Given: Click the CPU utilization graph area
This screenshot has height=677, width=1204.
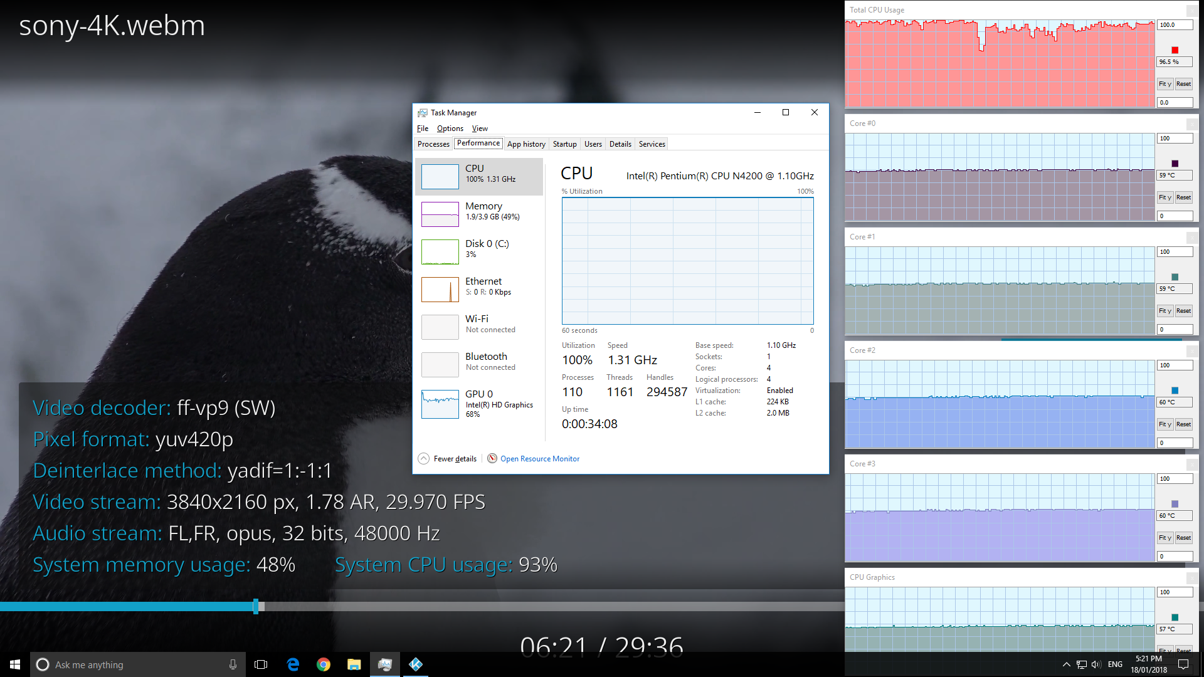Looking at the screenshot, I should point(688,261).
